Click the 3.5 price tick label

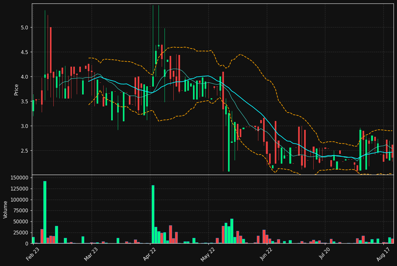[x=25, y=101]
